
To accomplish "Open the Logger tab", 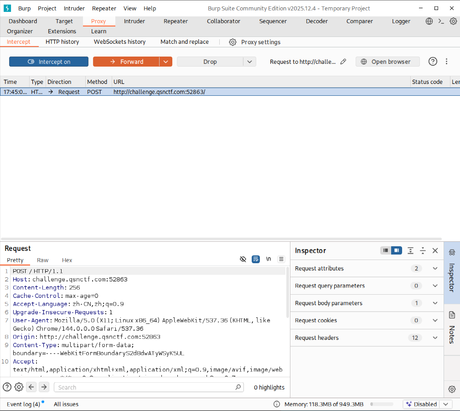I will tap(401, 21).
